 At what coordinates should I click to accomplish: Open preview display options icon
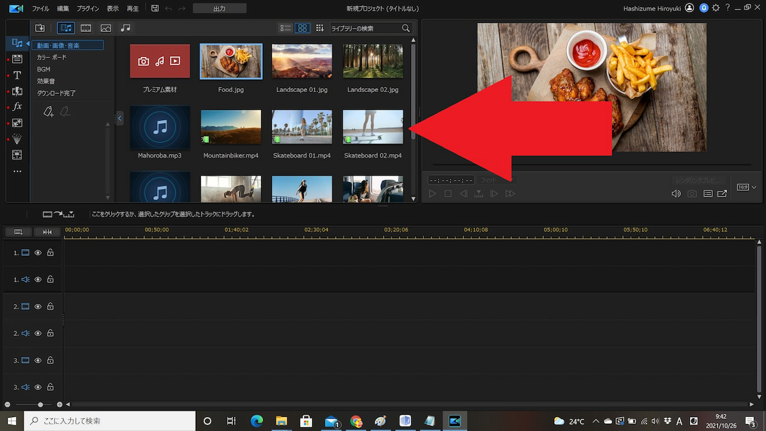point(708,193)
